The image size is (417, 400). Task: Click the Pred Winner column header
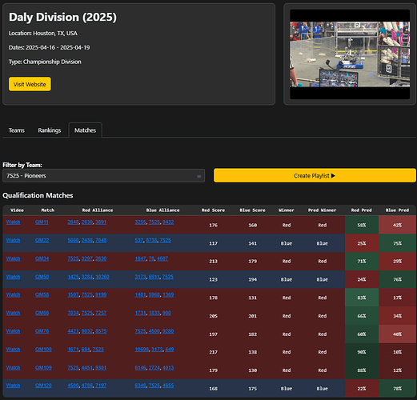(x=322, y=210)
